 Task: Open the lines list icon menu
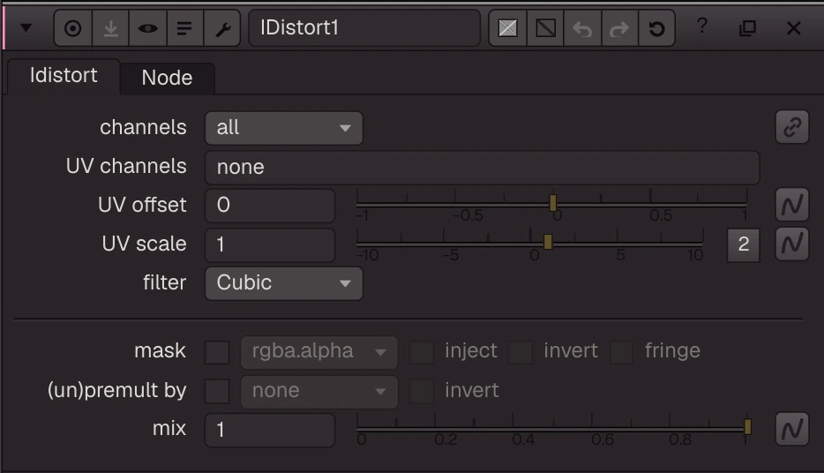[x=184, y=28]
